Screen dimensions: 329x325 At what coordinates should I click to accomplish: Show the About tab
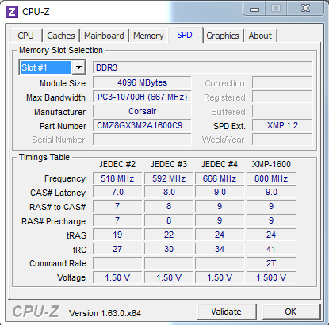coord(260,36)
